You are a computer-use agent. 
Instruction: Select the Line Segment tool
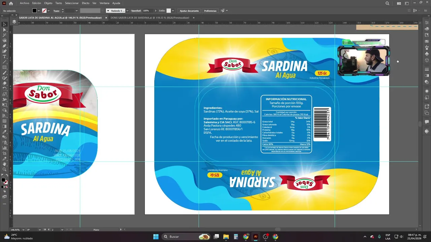4,62
